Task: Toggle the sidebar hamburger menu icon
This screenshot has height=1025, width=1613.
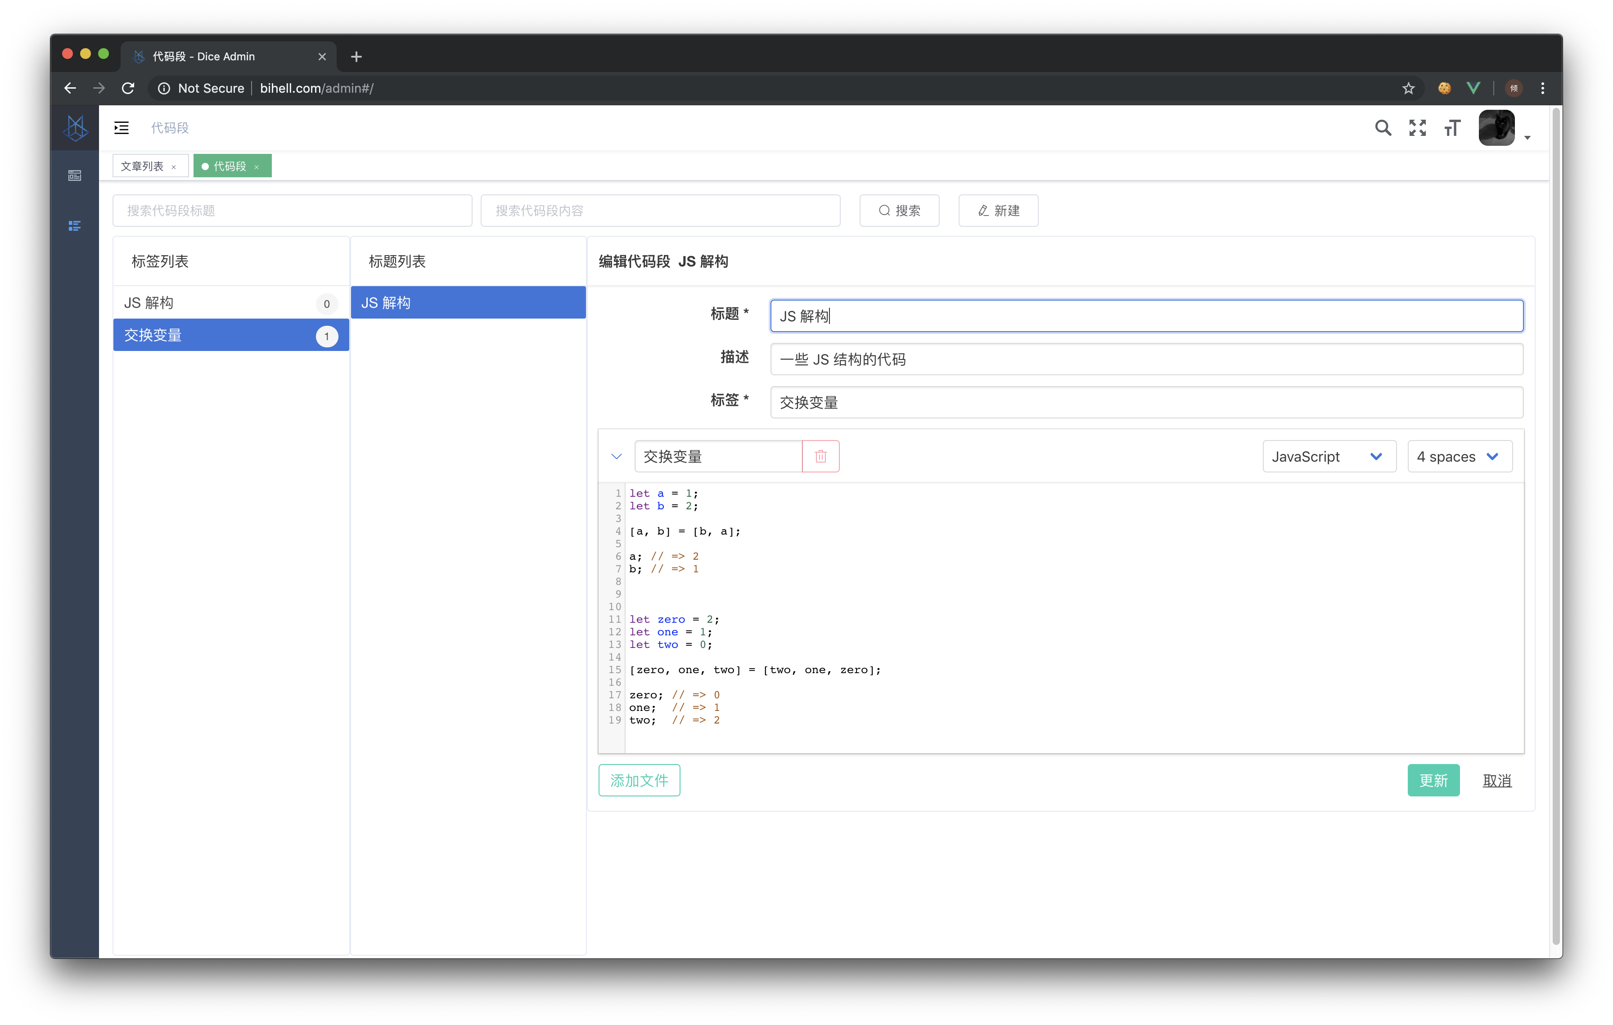Action: [121, 128]
